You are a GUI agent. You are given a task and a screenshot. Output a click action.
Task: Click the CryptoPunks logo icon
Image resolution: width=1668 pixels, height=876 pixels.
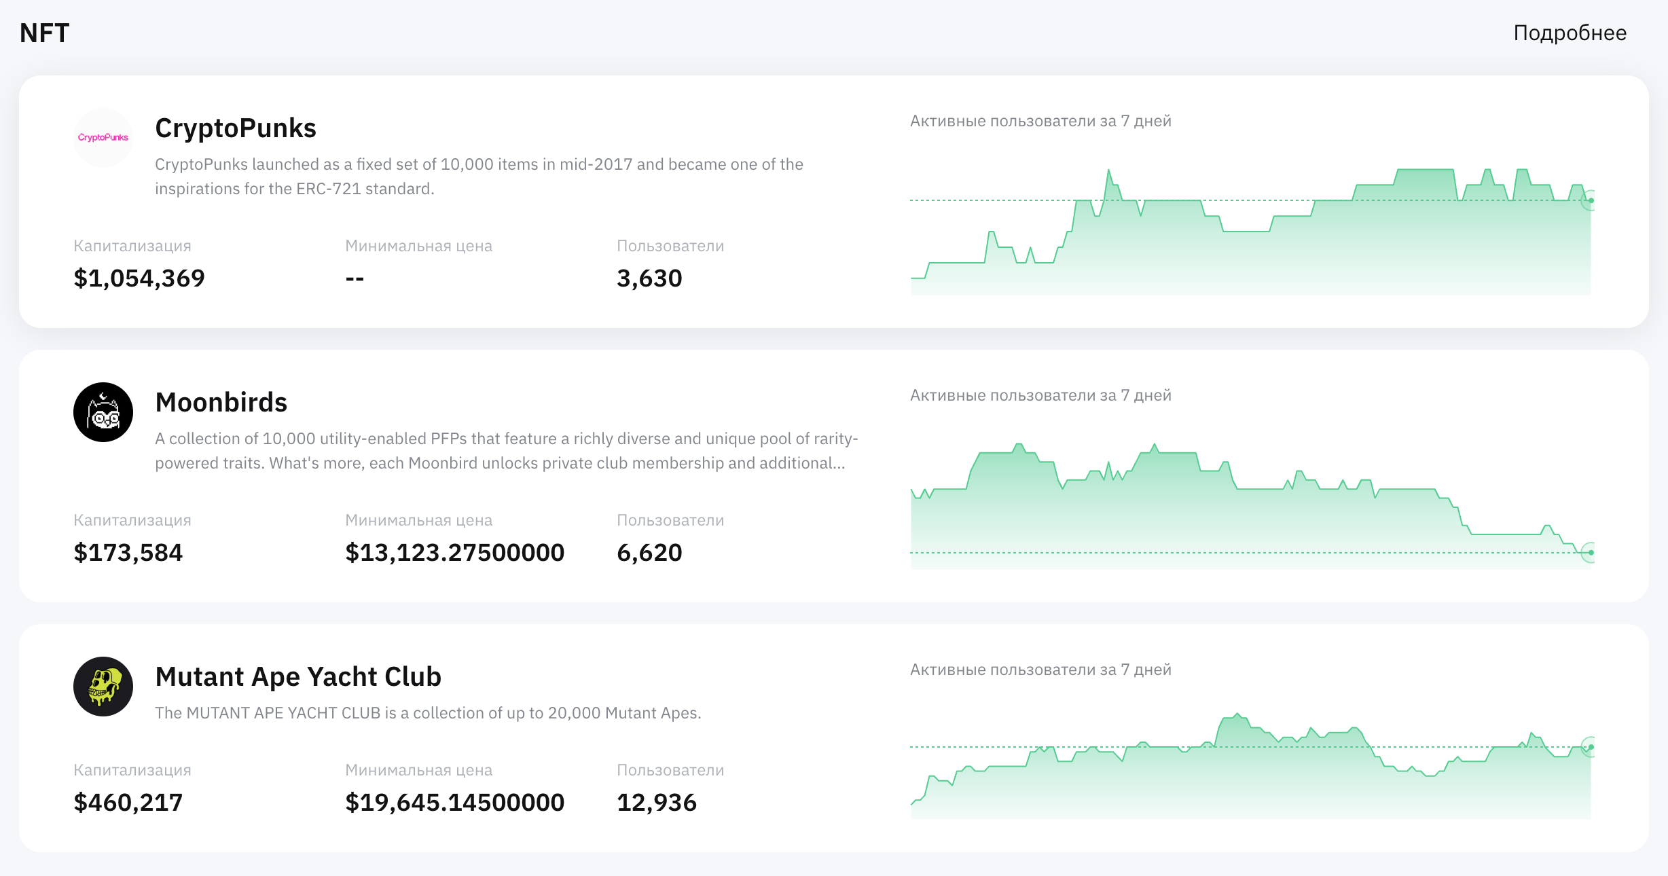click(103, 138)
